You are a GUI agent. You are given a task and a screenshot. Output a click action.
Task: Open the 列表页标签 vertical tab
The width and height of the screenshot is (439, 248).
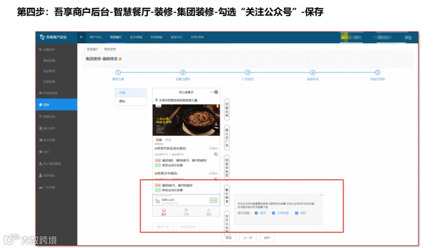tap(227, 168)
